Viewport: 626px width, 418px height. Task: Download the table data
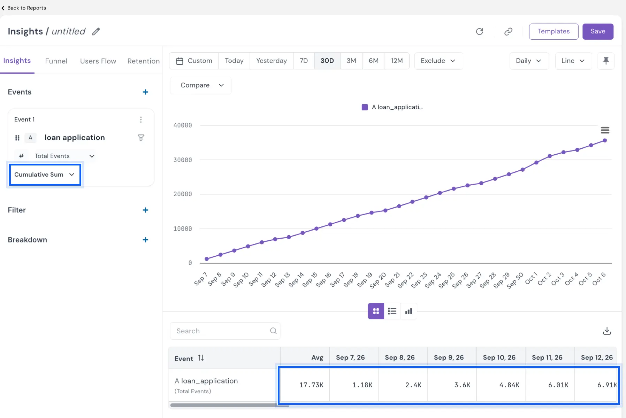(607, 331)
